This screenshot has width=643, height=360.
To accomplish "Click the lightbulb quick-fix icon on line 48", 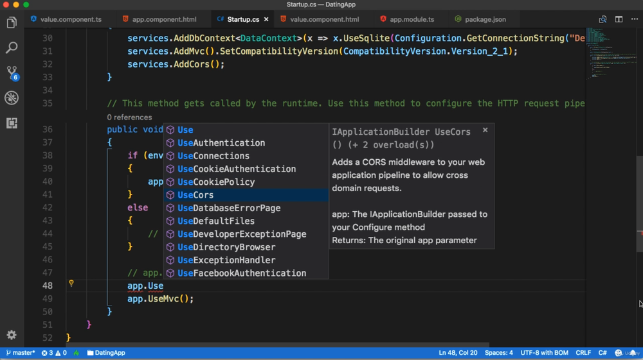I will (71, 283).
